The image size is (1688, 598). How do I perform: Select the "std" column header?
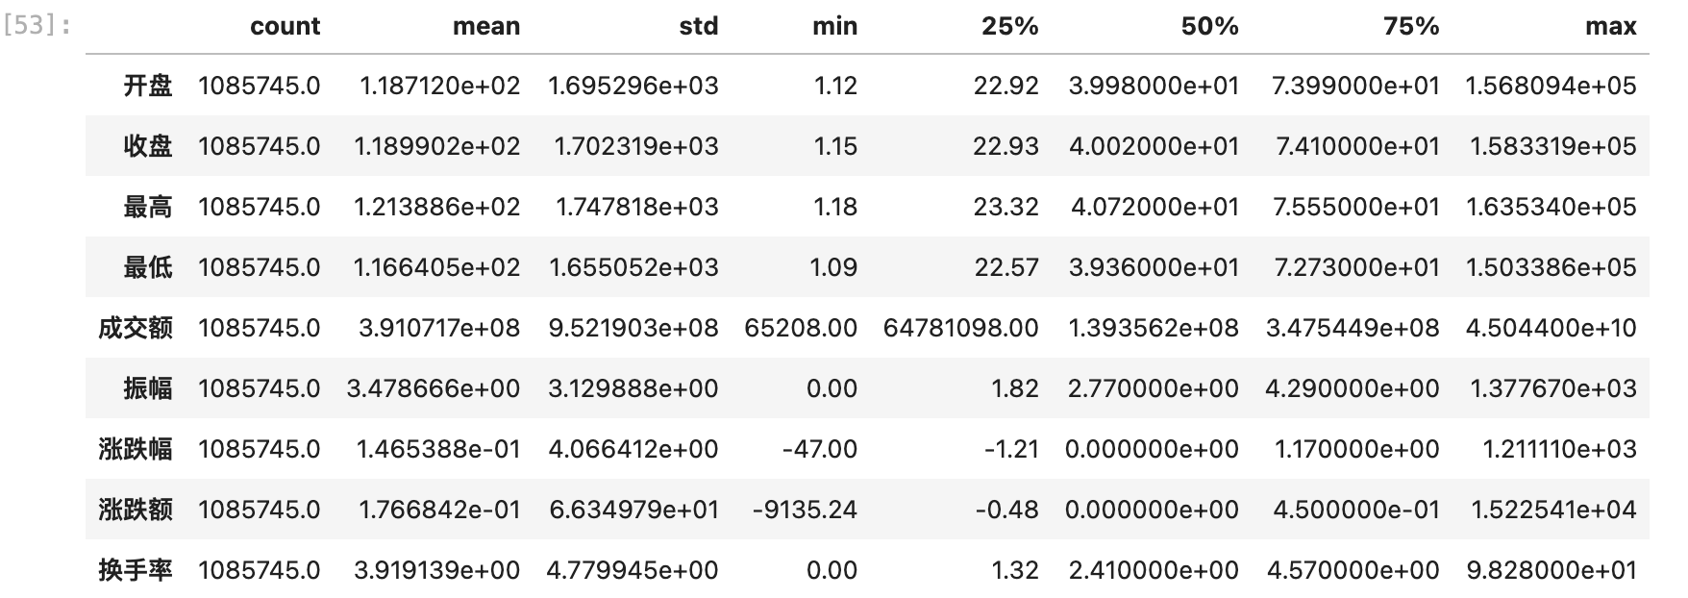[x=698, y=27]
